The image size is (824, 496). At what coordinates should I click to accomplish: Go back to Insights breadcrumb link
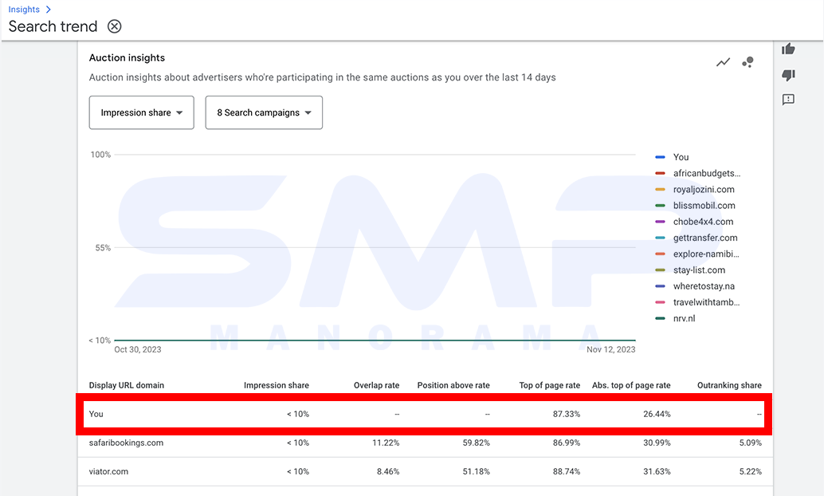pos(24,10)
